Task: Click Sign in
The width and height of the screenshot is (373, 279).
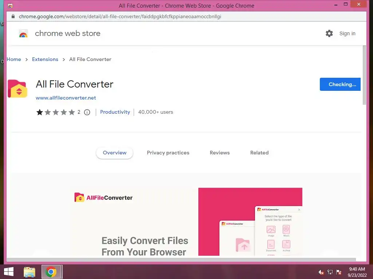Action: 347,33
